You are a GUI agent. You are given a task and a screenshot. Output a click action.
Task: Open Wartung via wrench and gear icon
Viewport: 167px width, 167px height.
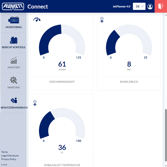point(14,80)
